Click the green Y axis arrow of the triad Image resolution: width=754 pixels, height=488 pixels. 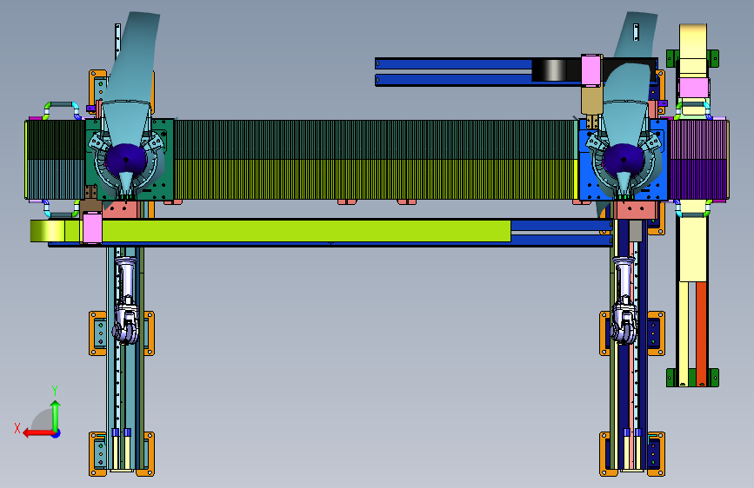click(x=56, y=416)
